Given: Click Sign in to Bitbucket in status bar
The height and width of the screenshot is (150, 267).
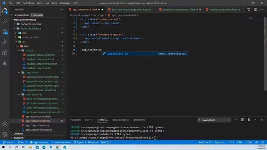Looking at the screenshot, I should point(86,142).
